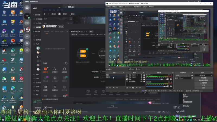Viewport: 217px width, 122px height.
Task: Move scene down in OBS scenes list
Action: 117,88
